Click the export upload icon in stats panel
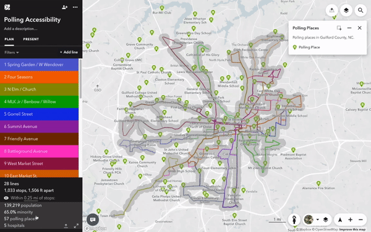This screenshot has width=371, height=232. pos(66,226)
